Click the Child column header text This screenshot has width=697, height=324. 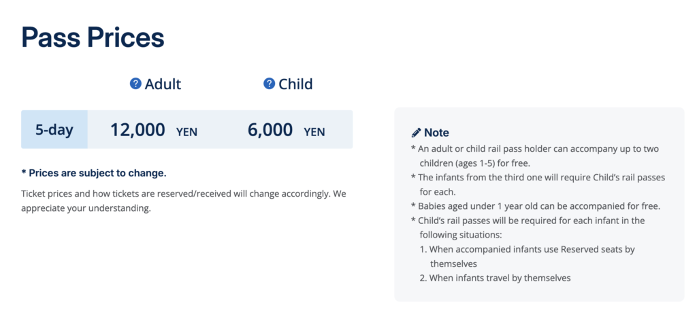click(295, 84)
